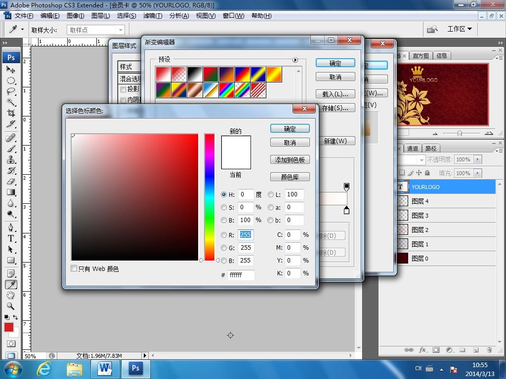Select the Blur tool
The height and width of the screenshot is (379, 506).
[x=11, y=203]
